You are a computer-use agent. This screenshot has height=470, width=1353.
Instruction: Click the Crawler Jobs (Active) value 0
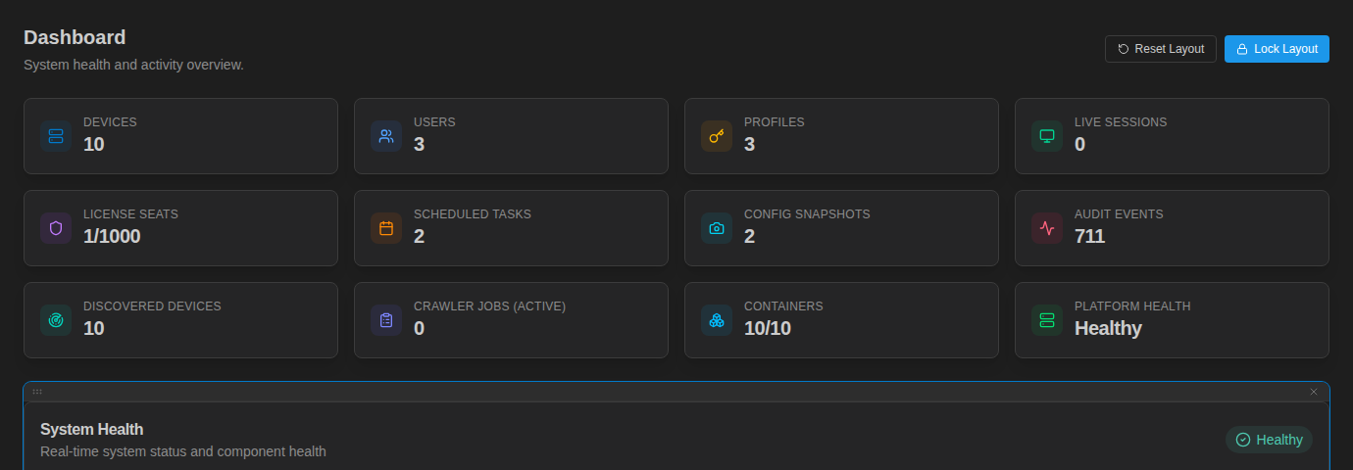tap(419, 328)
